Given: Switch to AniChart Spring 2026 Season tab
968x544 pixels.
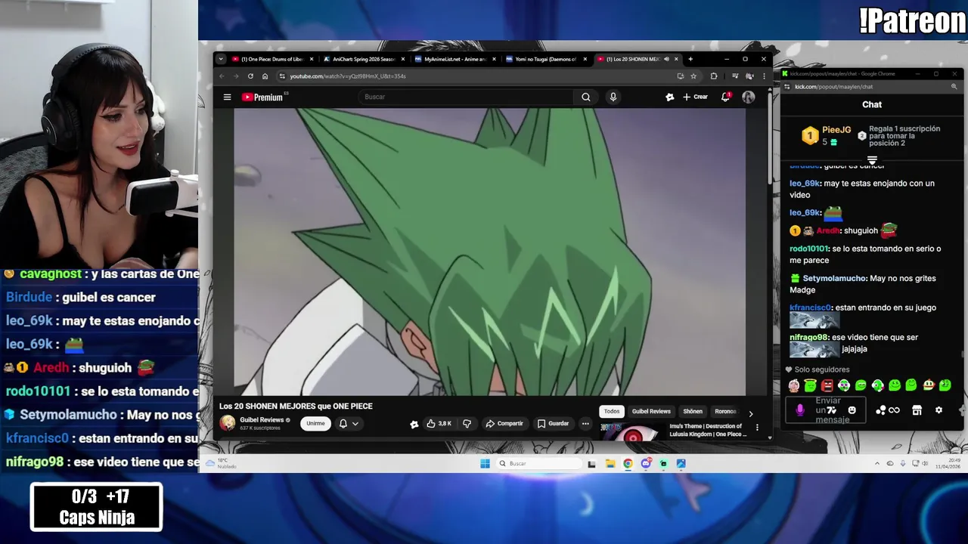Looking at the screenshot, I should (365, 59).
